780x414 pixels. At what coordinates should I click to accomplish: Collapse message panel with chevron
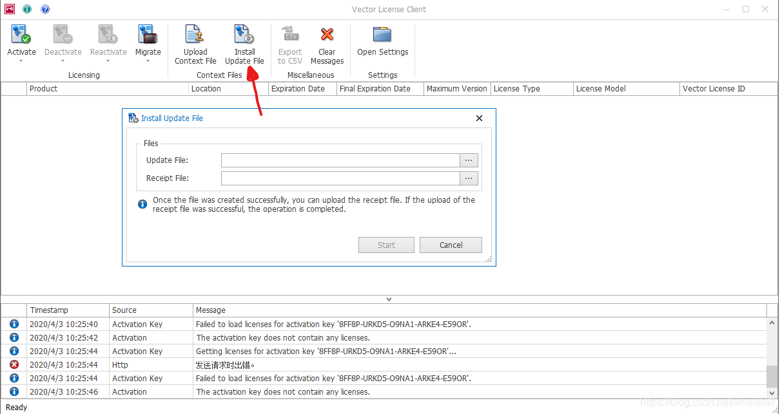coord(389,299)
